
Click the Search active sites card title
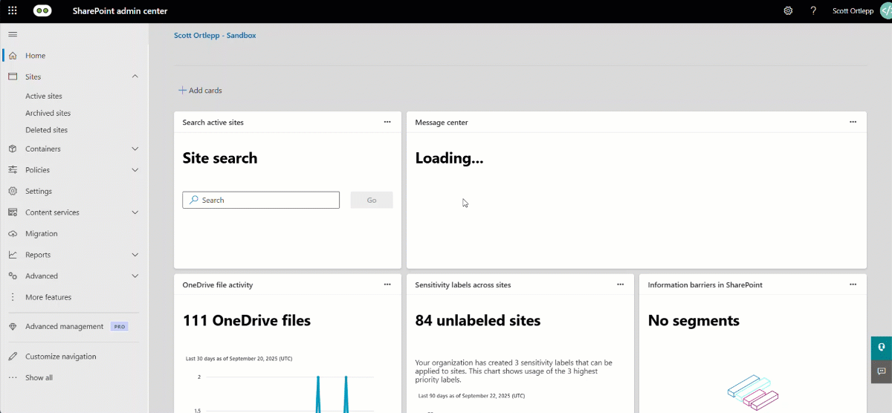pos(213,122)
